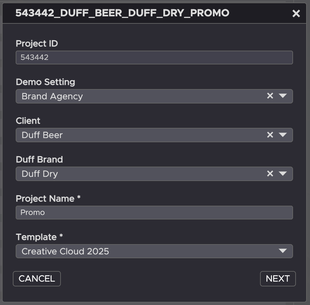310x305 pixels.
Task: Click the 'Project Name *' field label
Action: point(48,199)
